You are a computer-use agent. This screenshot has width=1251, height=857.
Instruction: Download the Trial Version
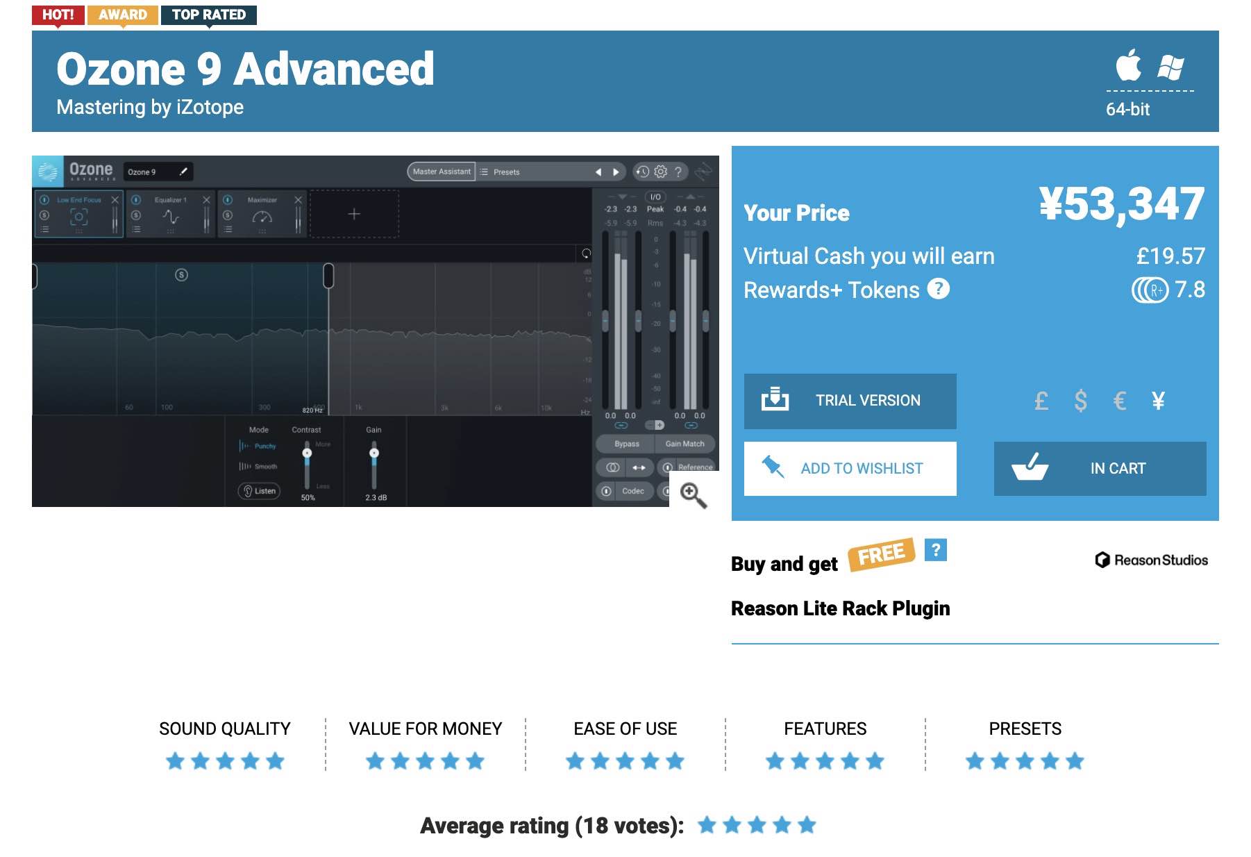coord(850,401)
